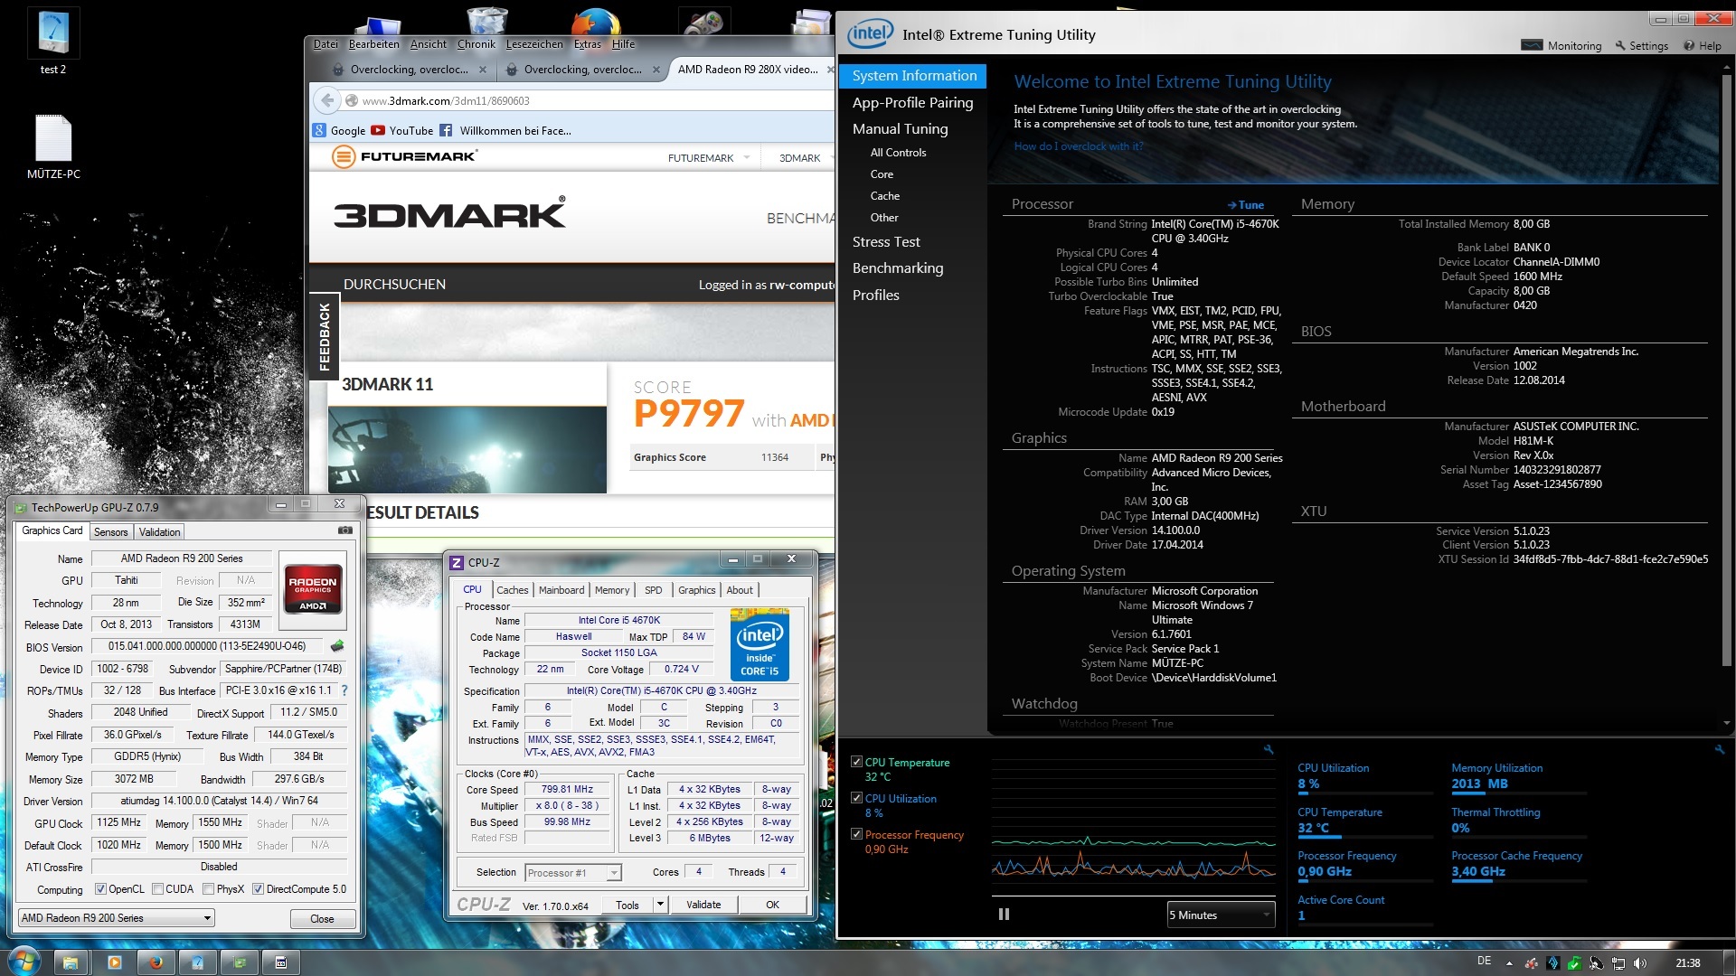Image resolution: width=1736 pixels, height=976 pixels.
Task: Click the monitor panel wrench icon at far right
Action: click(1719, 749)
